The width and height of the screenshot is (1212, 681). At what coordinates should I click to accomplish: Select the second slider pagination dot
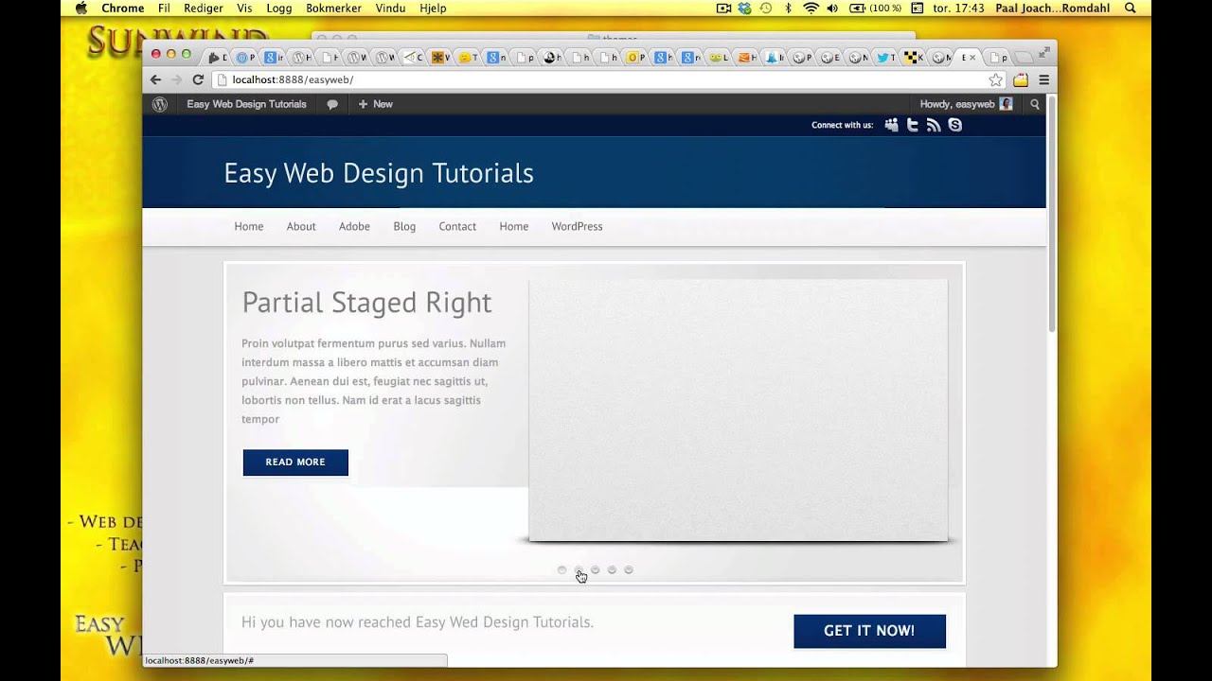coord(579,569)
